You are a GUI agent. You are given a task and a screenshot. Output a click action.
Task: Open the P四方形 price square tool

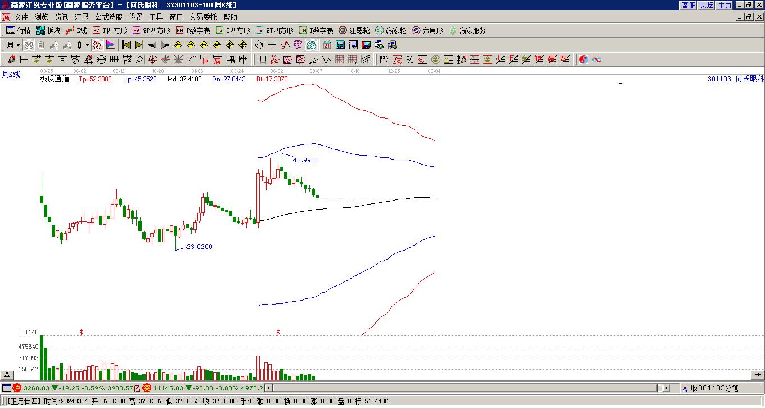(x=110, y=30)
